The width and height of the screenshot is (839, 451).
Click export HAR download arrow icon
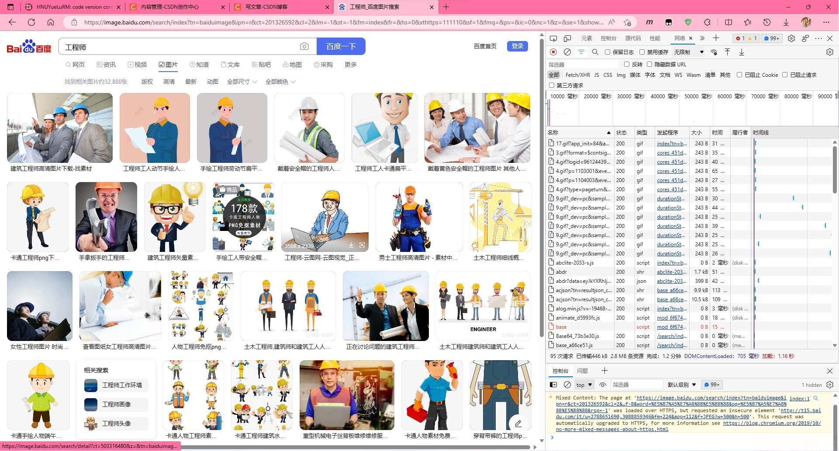[x=742, y=52]
